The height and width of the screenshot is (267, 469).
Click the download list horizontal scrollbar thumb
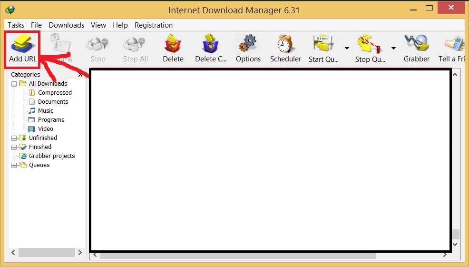click(x=238, y=255)
